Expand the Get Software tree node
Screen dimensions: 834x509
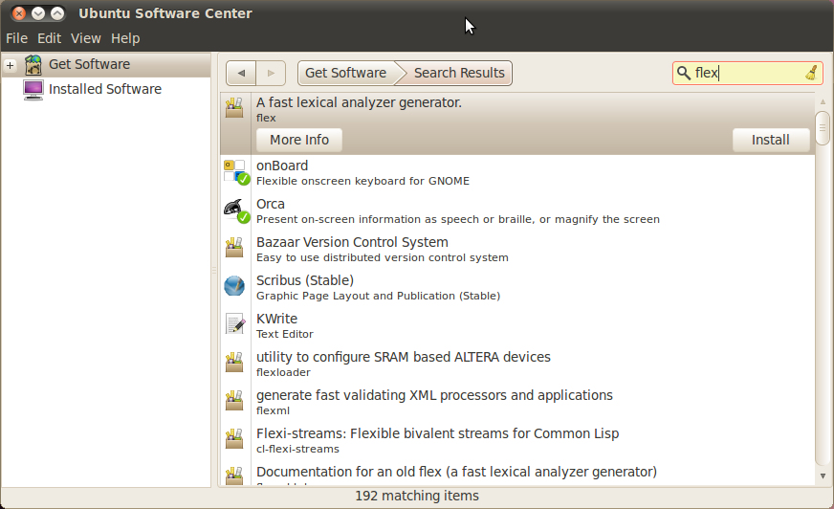click(x=10, y=65)
